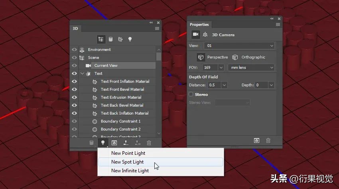Click the 3D panel scroll down arrow

point(159,134)
